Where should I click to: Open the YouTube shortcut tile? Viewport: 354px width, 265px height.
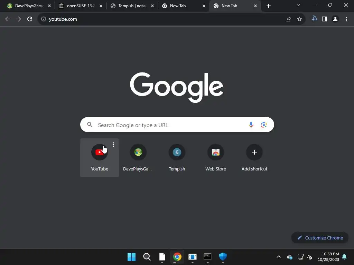(99, 157)
